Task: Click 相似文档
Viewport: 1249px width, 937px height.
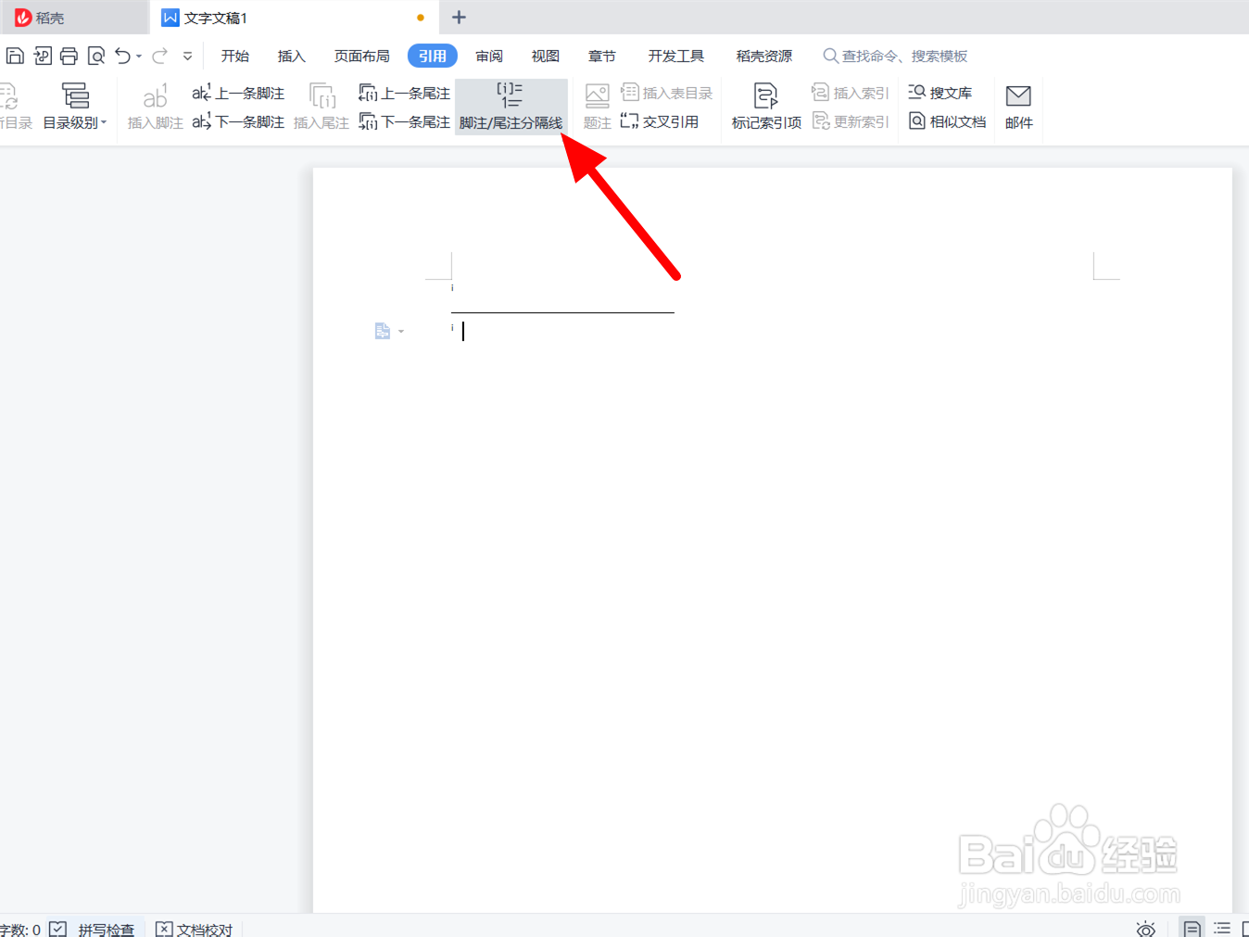Action: click(947, 121)
